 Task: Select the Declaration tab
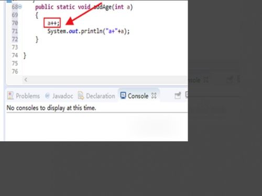(101, 96)
